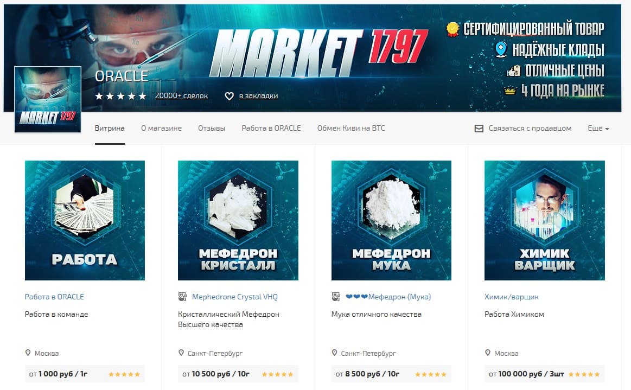Expand the Ещё dropdown menu

(598, 129)
